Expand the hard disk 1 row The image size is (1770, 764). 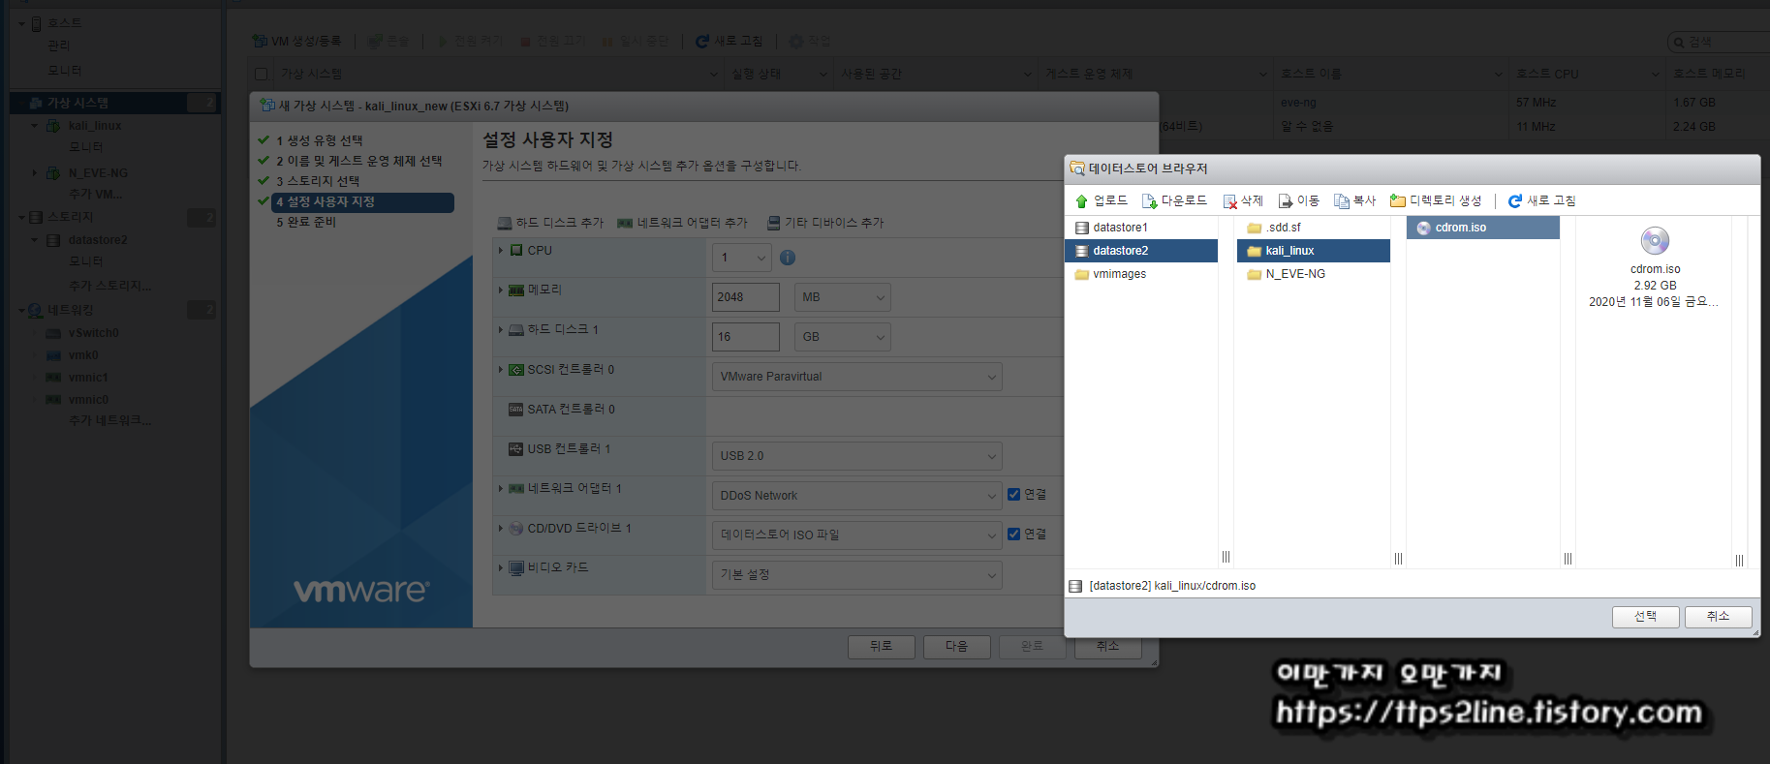(x=501, y=330)
